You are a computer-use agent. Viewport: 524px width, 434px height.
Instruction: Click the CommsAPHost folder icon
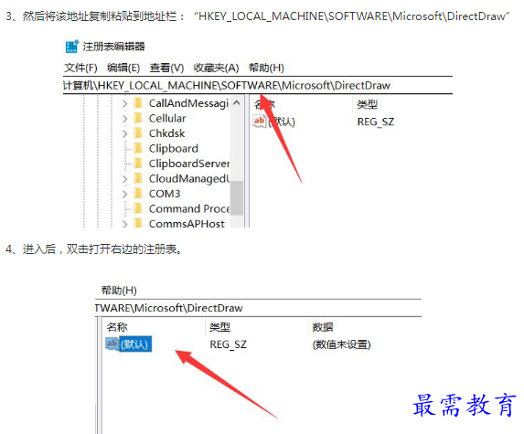point(138,223)
